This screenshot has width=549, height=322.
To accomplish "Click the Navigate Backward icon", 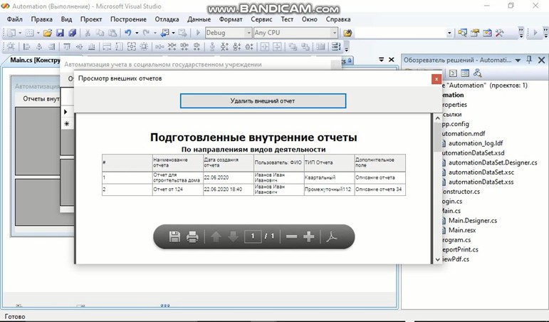I will tap(164, 33).
